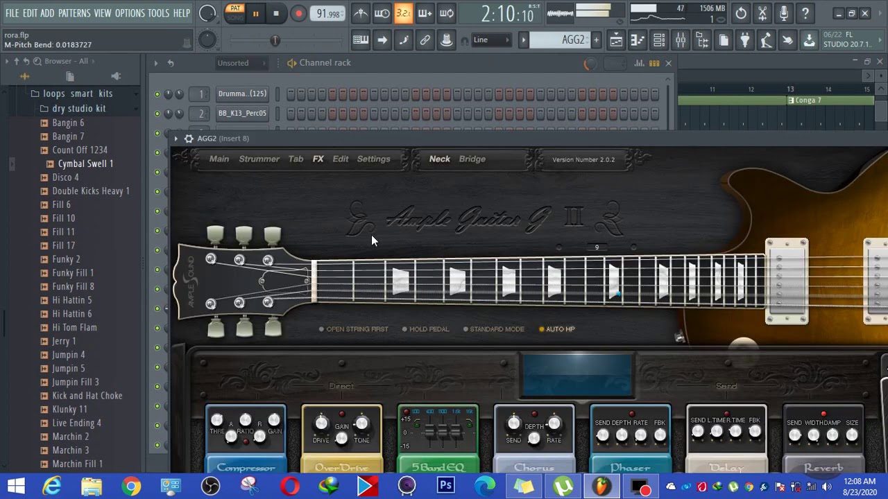888x499 pixels.
Task: Stop playback in the transport bar
Action: 275,13
